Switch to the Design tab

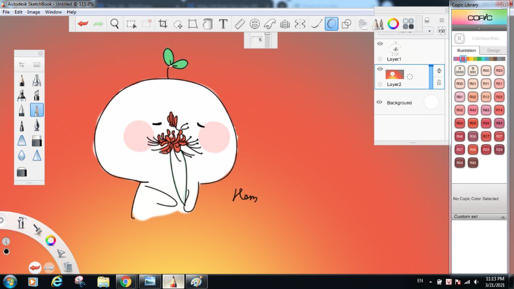(493, 51)
